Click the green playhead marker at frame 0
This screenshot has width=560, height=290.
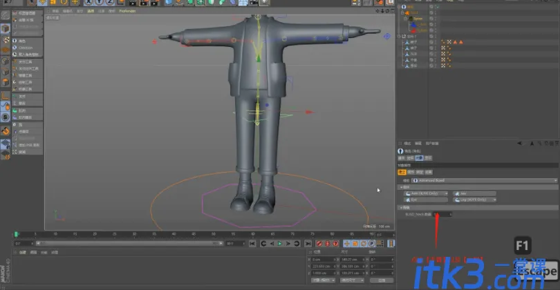pyautogui.click(x=16, y=234)
